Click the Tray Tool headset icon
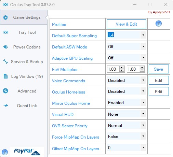Screen dimensions: 173x157 pos(5,32)
